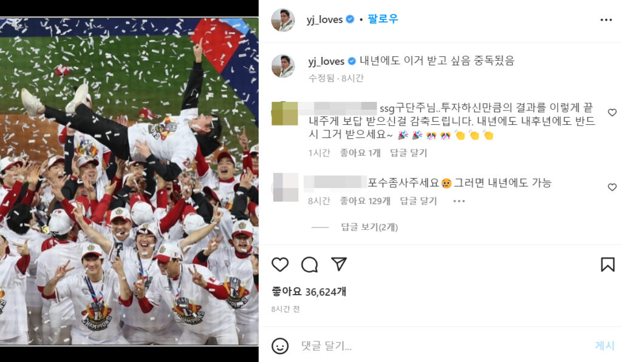Open the comment bubble icon

[309, 264]
